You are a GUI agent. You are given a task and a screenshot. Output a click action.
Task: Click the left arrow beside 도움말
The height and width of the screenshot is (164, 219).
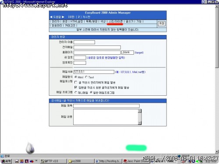(x=51, y=17)
